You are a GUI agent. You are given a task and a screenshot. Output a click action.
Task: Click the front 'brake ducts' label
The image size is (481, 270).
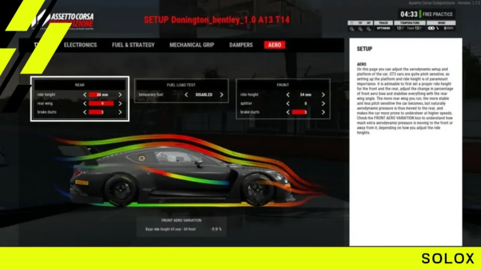(250, 112)
